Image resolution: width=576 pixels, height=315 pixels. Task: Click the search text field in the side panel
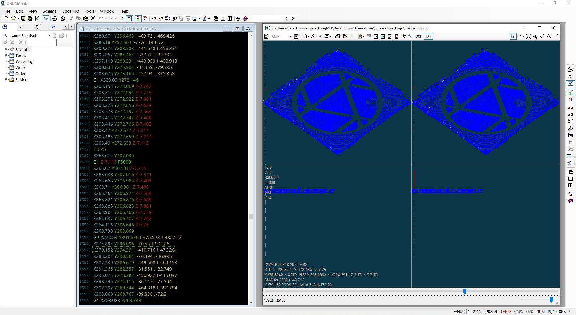(x=41, y=42)
